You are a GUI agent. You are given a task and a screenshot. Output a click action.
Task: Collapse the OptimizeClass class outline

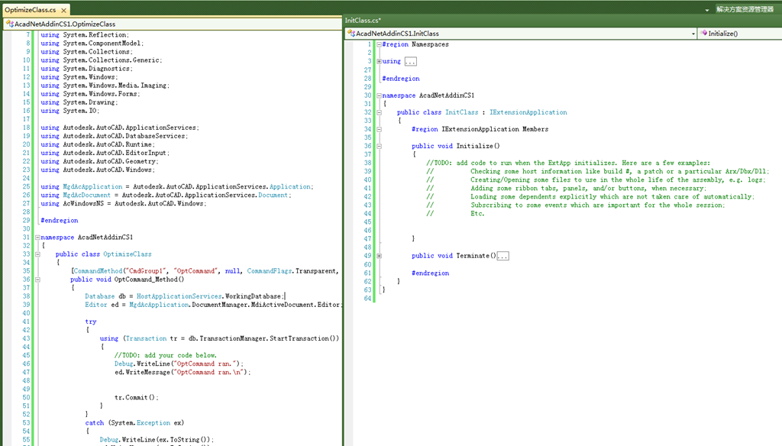pyautogui.click(x=37, y=254)
